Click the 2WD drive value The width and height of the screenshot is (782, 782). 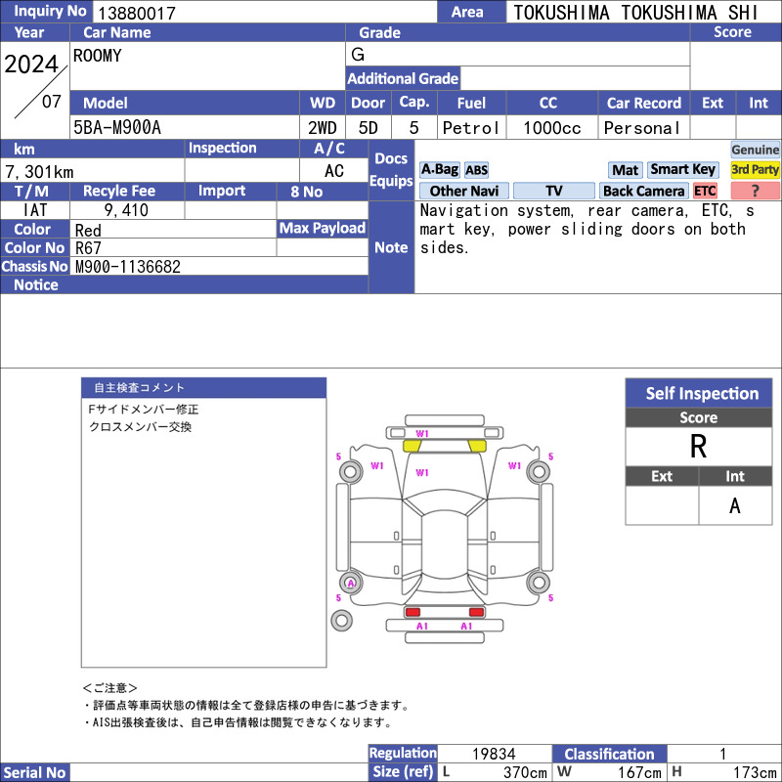(323, 128)
